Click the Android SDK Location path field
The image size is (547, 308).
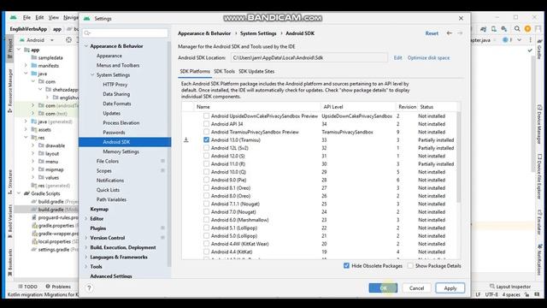[309, 57]
